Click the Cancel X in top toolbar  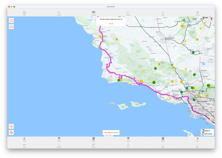(197, 13)
